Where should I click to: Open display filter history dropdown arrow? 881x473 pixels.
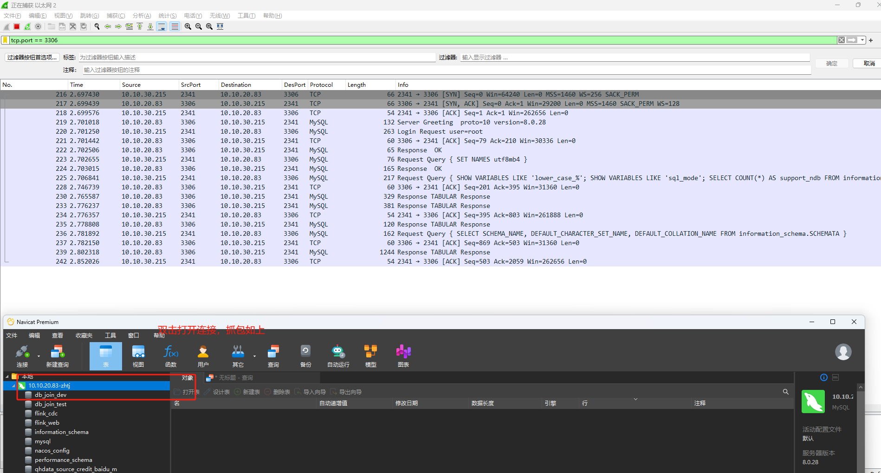pyautogui.click(x=862, y=40)
